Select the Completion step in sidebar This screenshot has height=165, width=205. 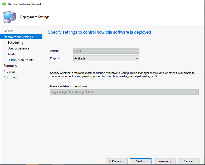(12, 77)
